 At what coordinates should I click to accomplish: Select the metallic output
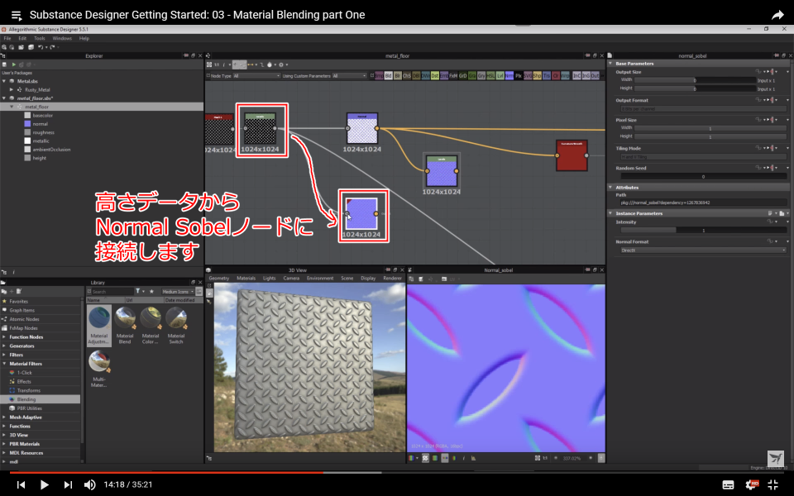[x=41, y=141]
